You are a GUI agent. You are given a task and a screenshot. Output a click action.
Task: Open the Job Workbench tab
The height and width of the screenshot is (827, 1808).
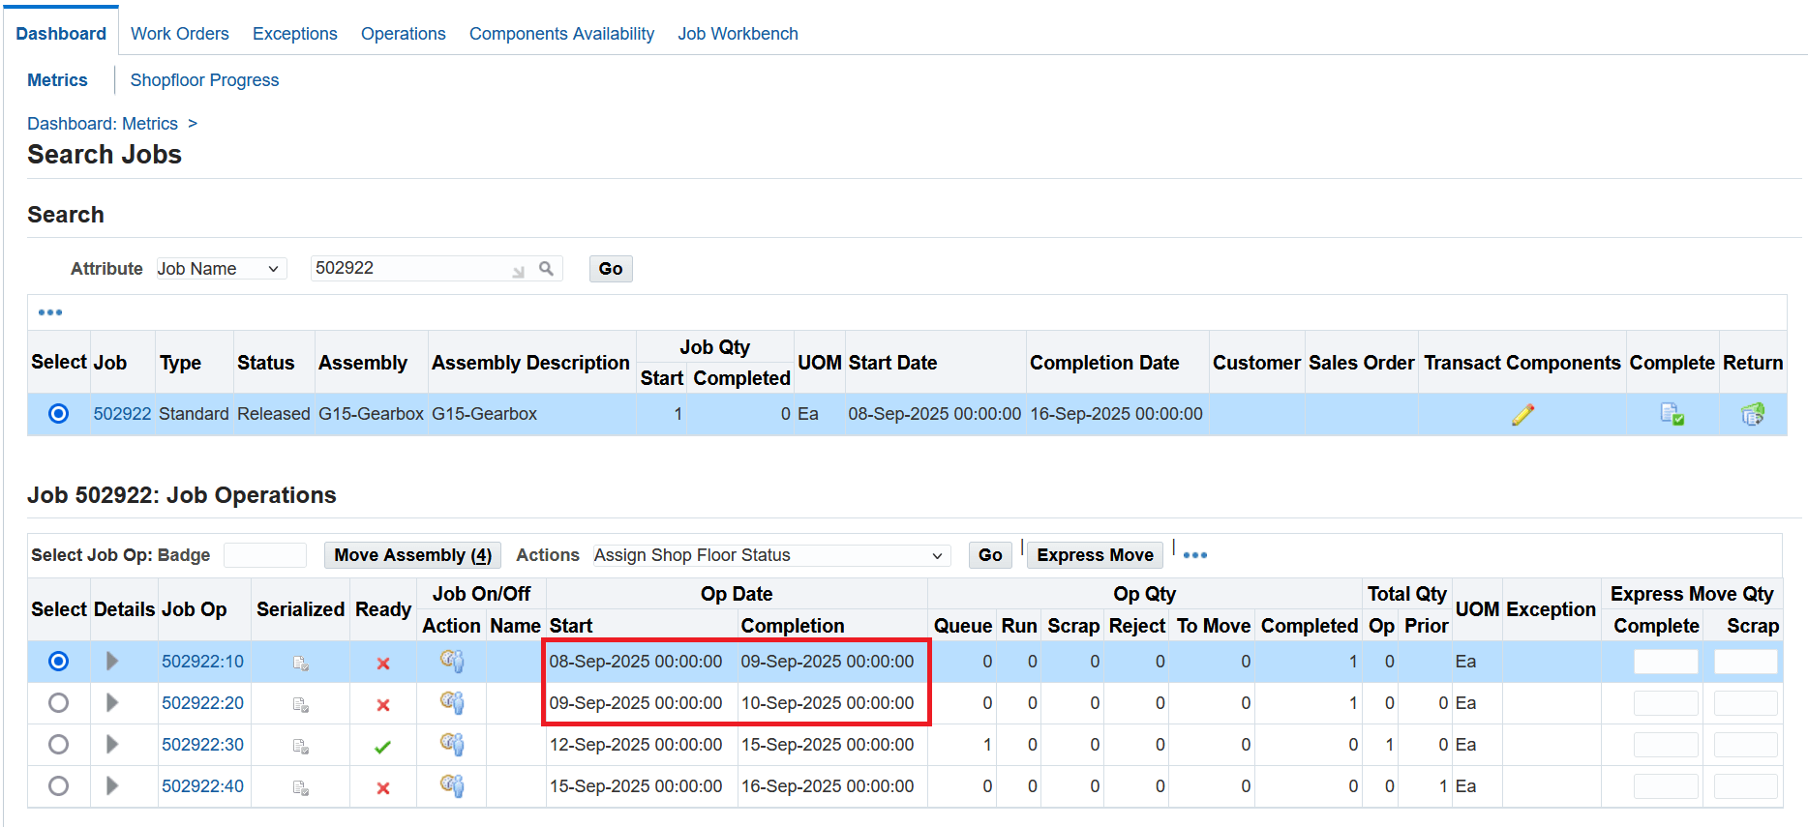[738, 34]
